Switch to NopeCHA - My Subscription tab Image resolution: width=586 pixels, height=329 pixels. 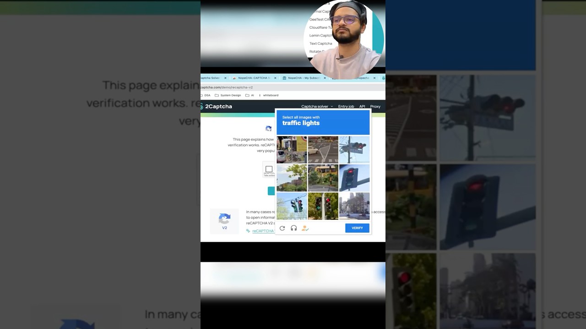point(304,78)
